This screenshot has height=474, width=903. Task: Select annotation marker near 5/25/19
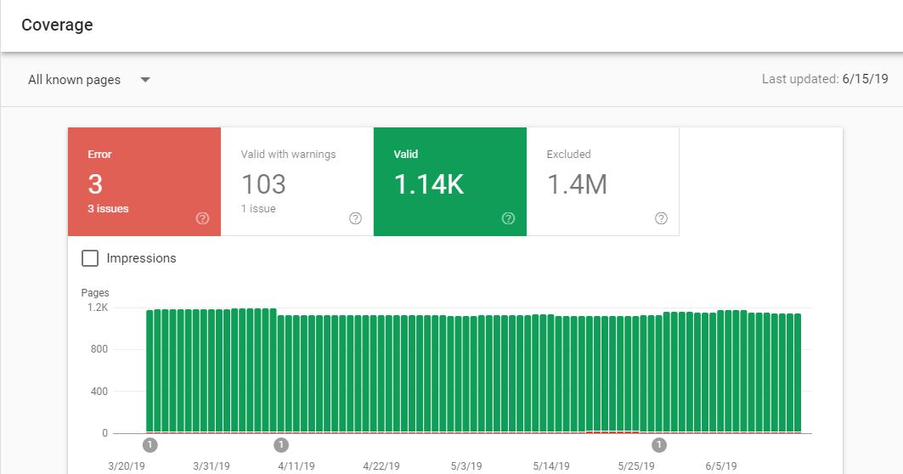pyautogui.click(x=659, y=444)
